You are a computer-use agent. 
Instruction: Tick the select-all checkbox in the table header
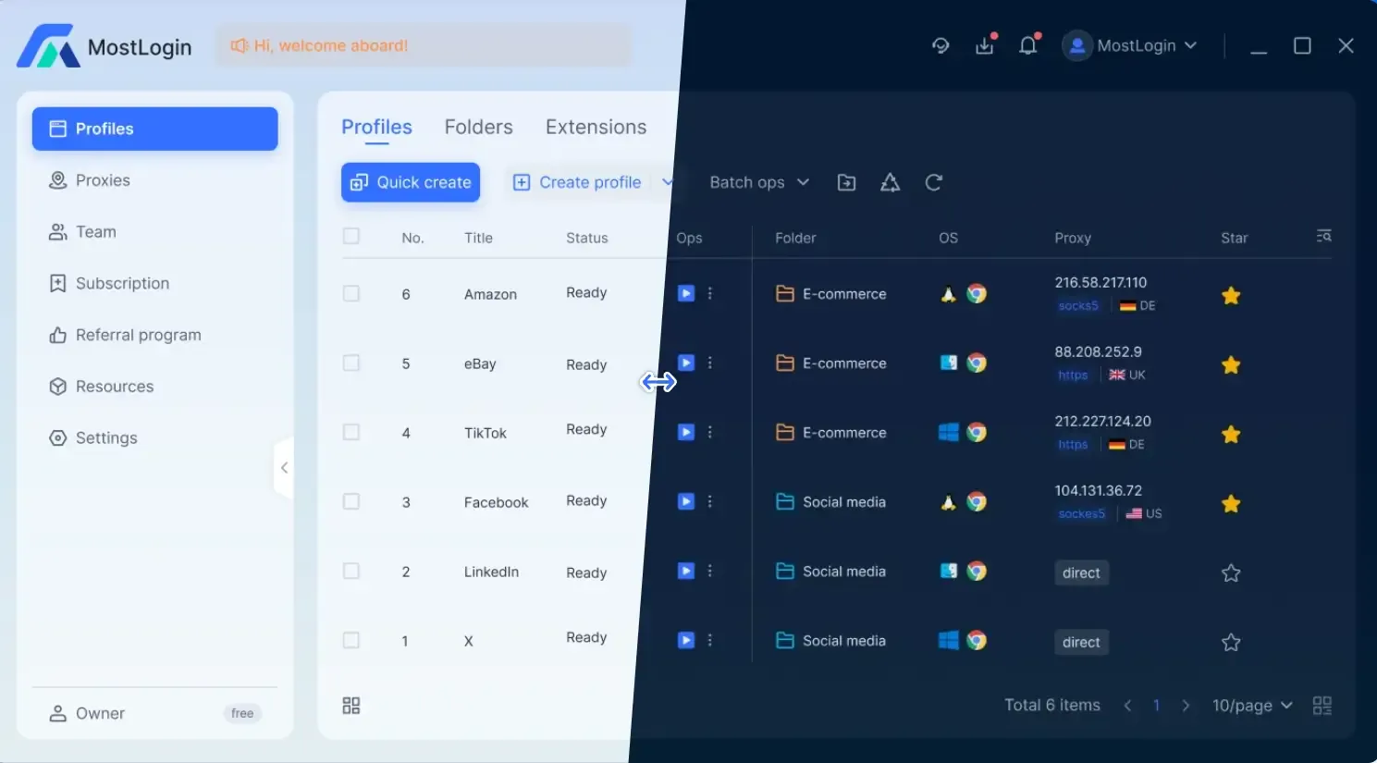coord(351,236)
